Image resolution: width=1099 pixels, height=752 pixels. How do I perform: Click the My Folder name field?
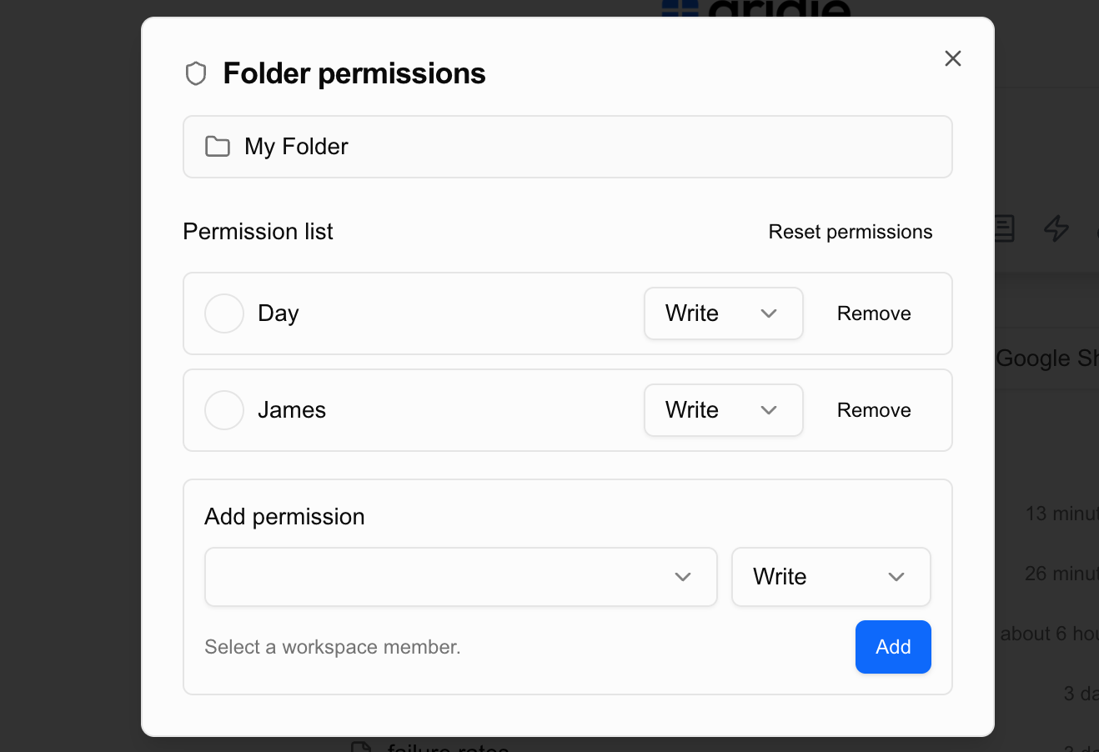click(x=567, y=147)
